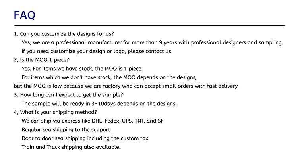Image resolution: width=298 pixels, height=165 pixels.
Task: Click the word 'Fedex' in shipping answer
Action: point(112,121)
